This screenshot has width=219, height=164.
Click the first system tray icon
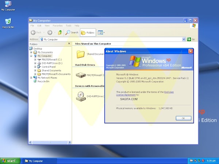pyautogui.click(x=191, y=161)
